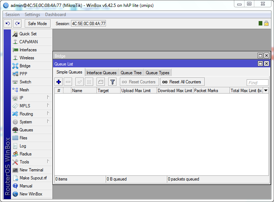Open CAPsMAN in the sidebar

(32, 42)
